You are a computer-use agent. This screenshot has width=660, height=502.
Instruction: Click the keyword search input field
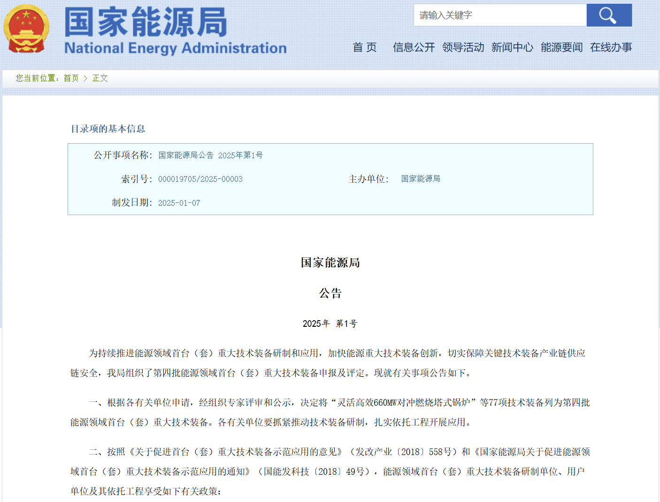(x=500, y=15)
